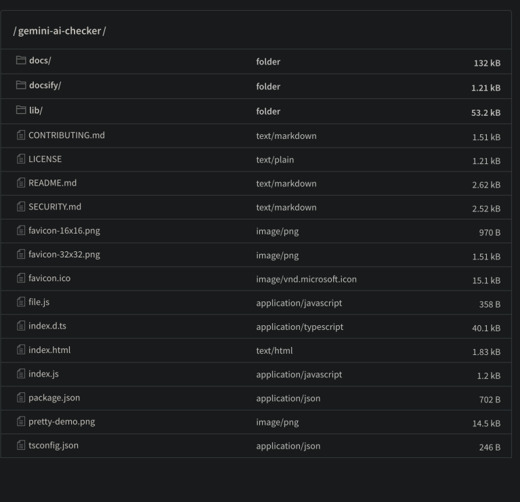
Task: Click the tsconfig.json file icon
Action: tap(21, 446)
